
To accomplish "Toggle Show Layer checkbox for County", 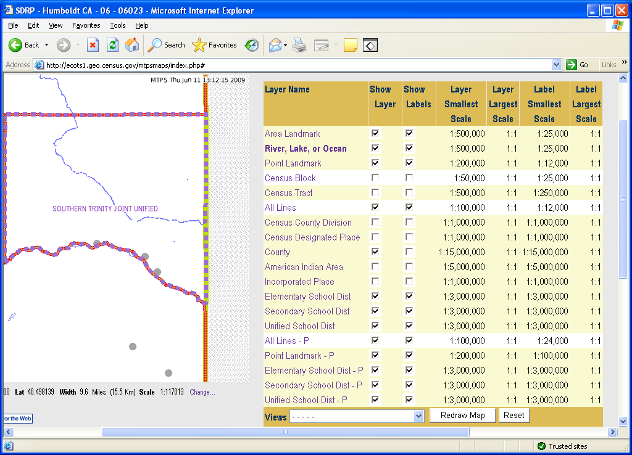I will pos(375,252).
